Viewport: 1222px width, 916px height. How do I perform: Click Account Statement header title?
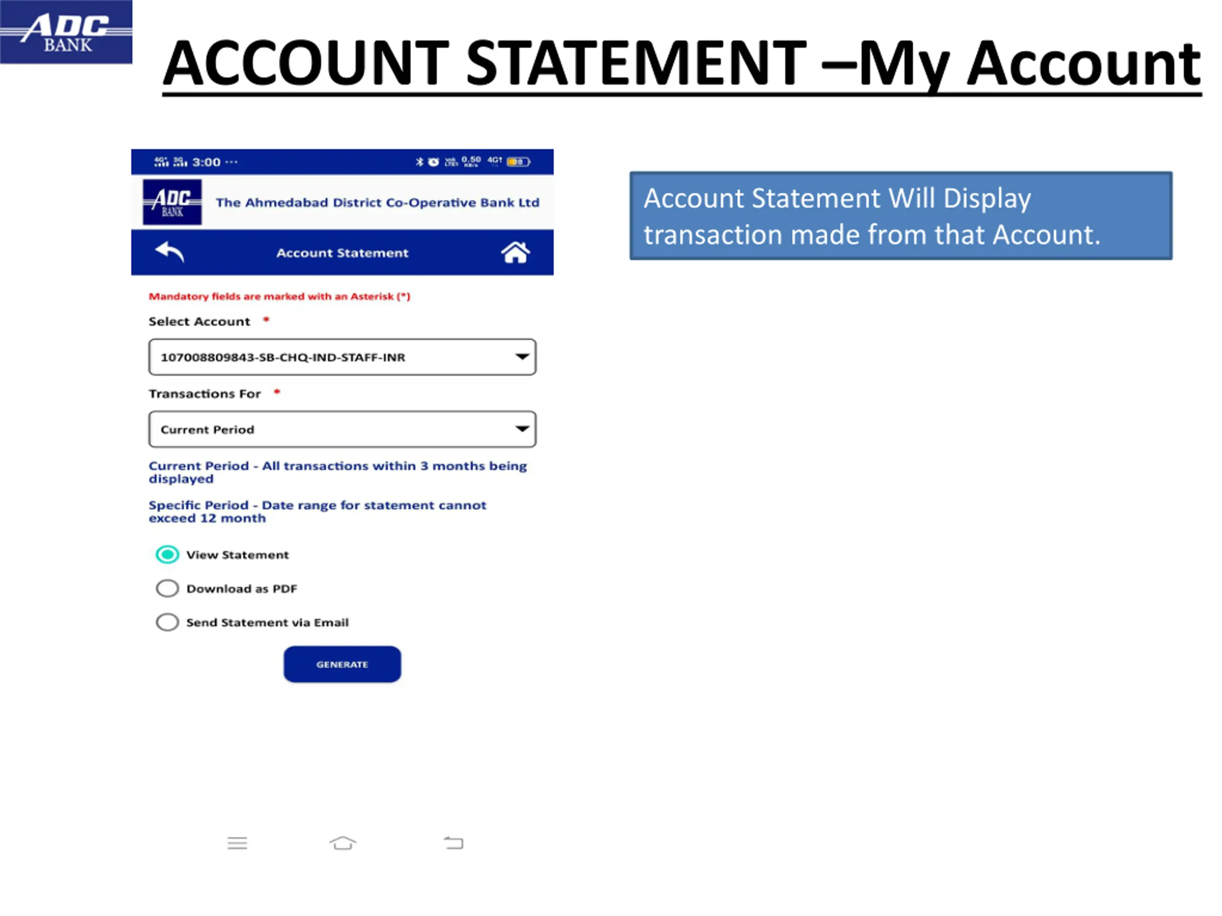click(x=342, y=253)
